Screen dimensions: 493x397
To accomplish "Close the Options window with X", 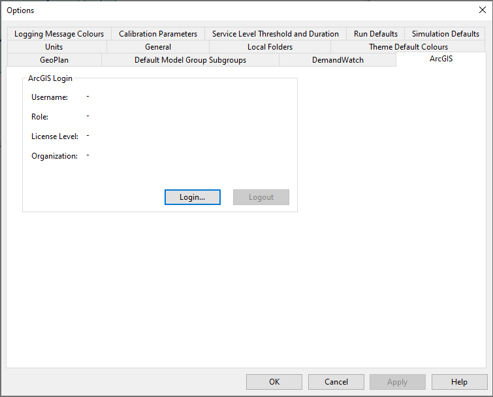I will 483,10.
